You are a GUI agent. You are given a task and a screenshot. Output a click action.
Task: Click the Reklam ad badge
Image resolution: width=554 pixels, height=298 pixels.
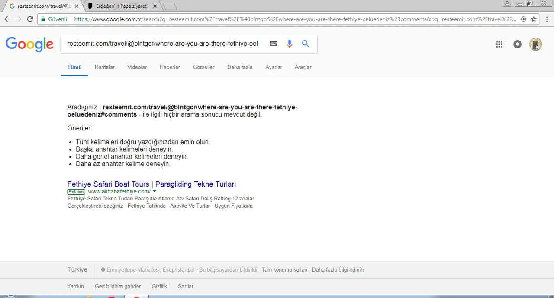coord(76,192)
